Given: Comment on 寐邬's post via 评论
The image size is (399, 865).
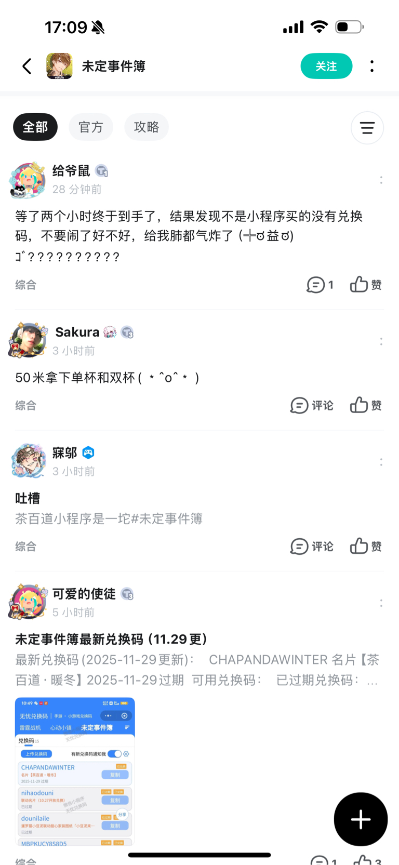Looking at the screenshot, I should [x=312, y=546].
